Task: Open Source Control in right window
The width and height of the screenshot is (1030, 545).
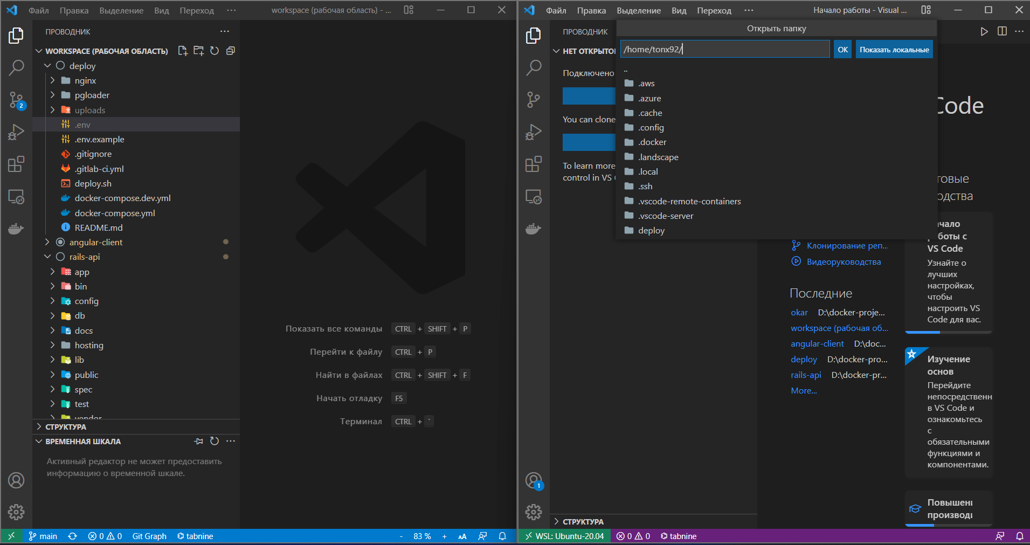Action: tap(534, 100)
